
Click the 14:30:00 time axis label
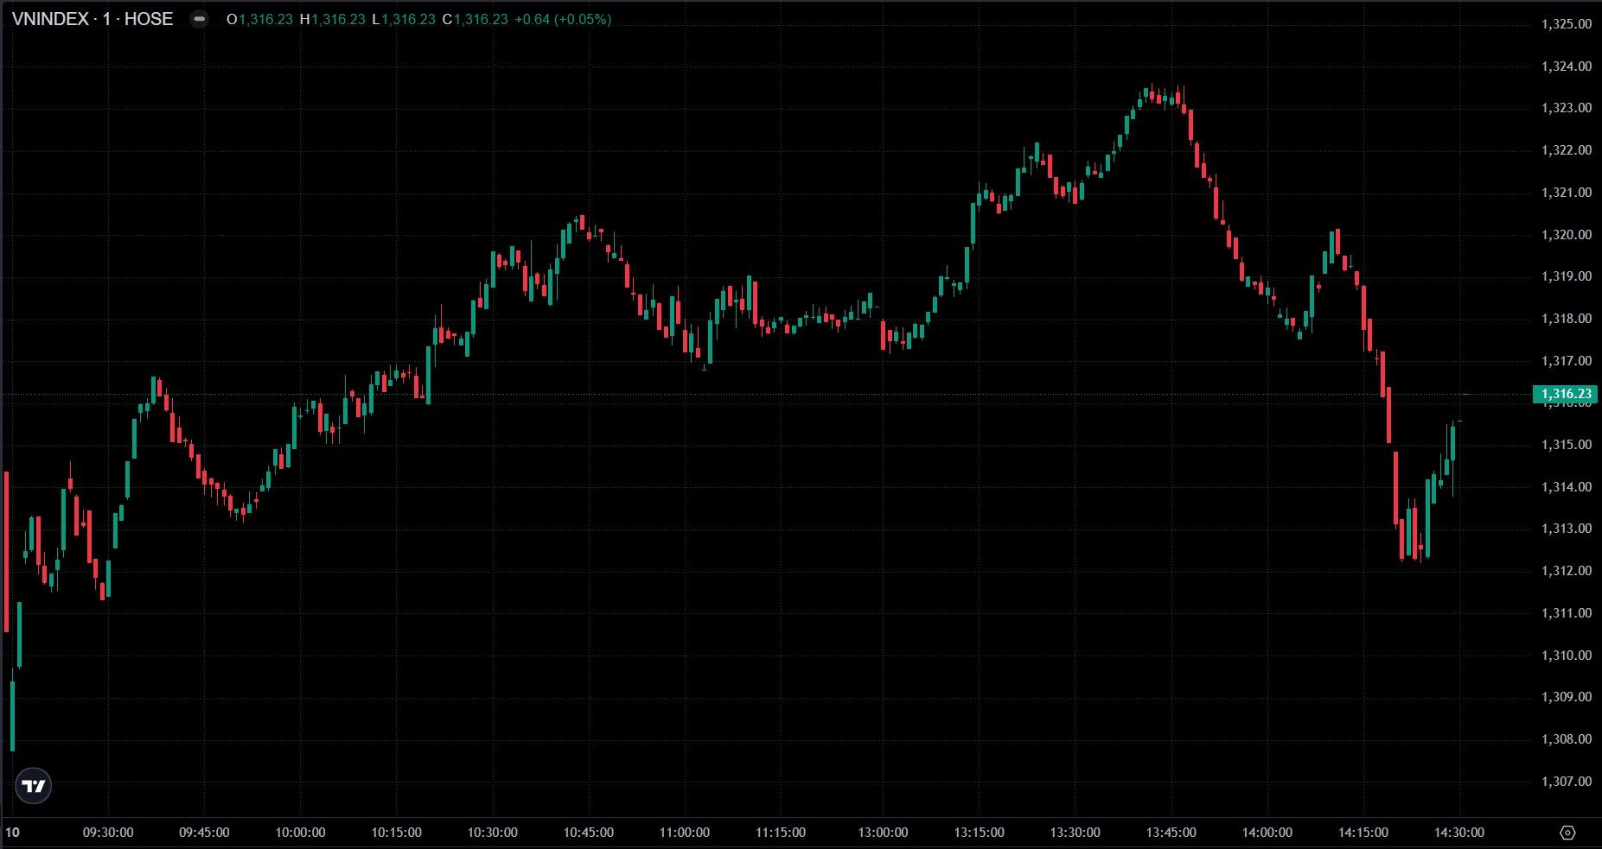coord(1459,833)
